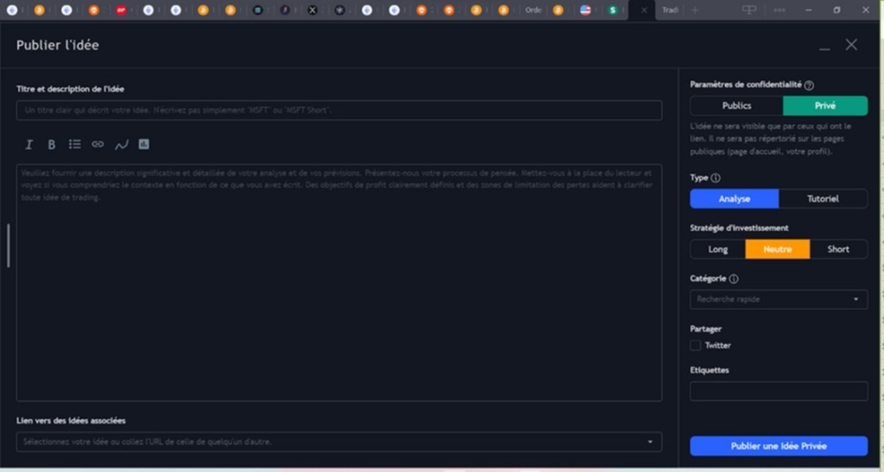Insert a hyperlink in description

click(x=98, y=145)
